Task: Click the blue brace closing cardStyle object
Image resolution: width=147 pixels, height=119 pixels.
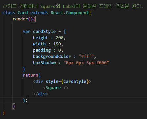Action: click(24, 69)
